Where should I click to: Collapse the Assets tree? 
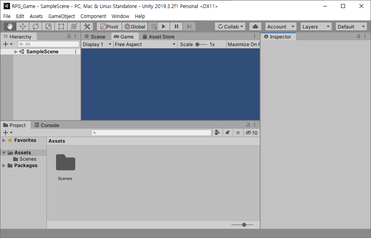point(4,153)
